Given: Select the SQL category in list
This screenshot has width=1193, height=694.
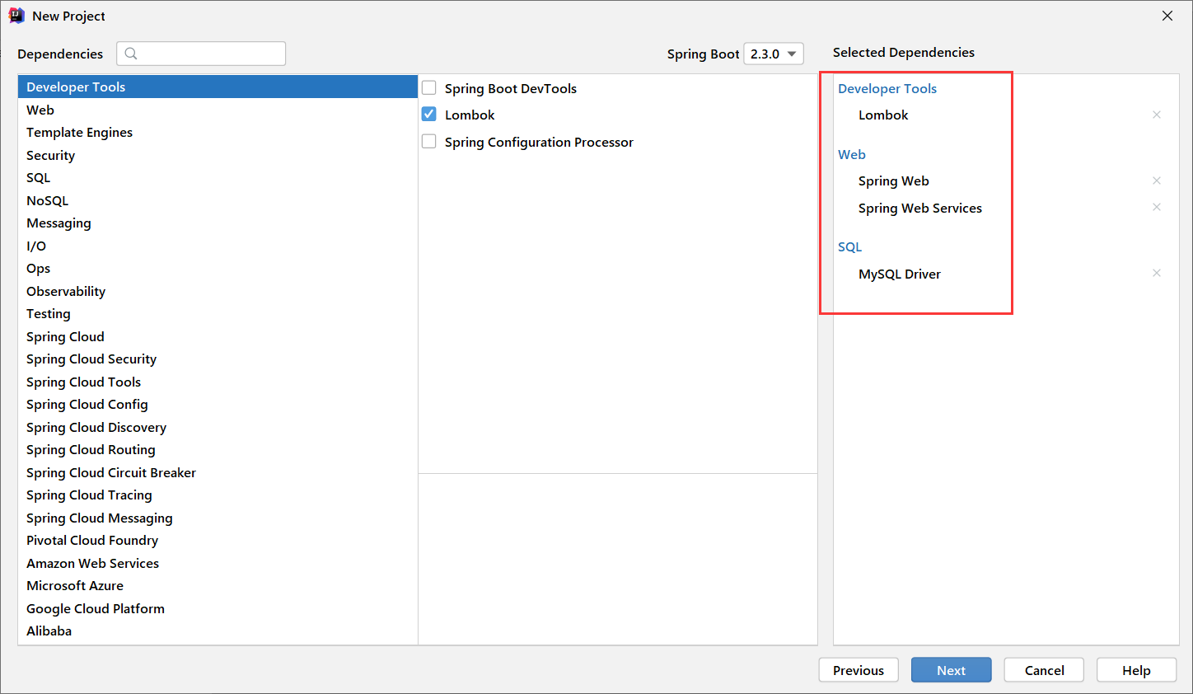Looking at the screenshot, I should (x=218, y=177).
